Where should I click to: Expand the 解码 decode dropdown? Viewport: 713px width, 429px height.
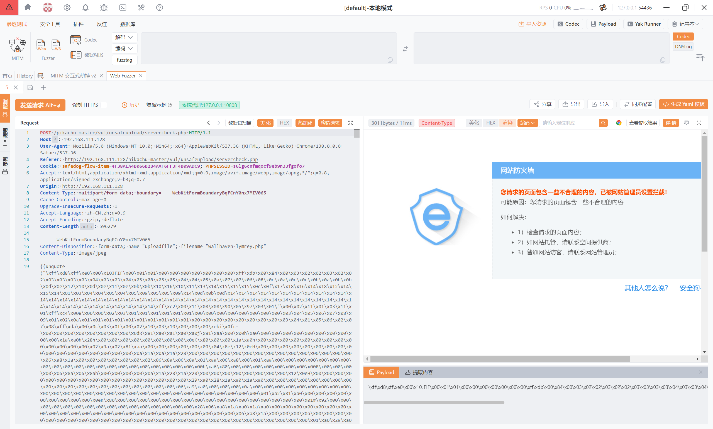124,37
